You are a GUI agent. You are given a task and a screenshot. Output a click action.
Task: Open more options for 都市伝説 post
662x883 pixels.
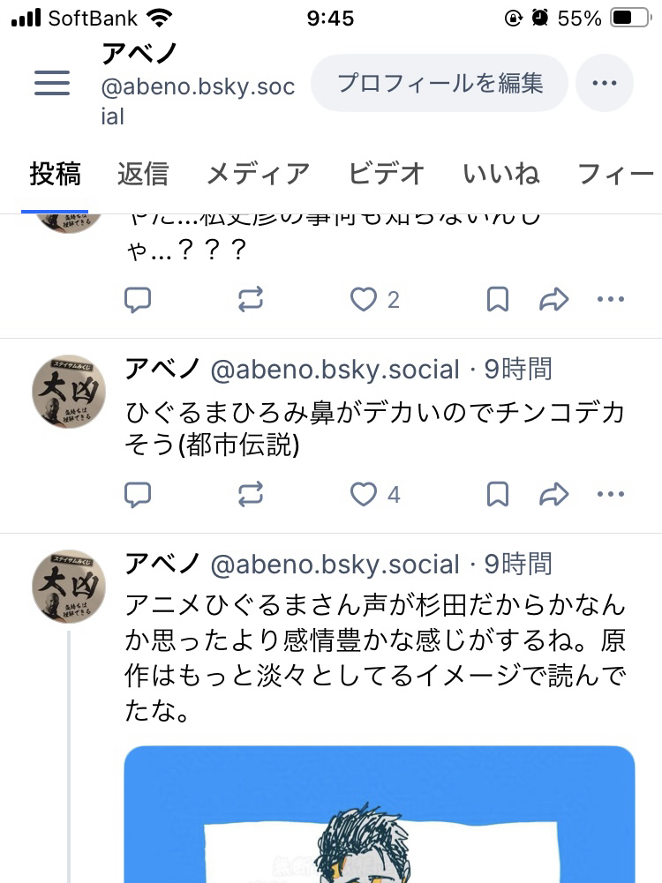[610, 495]
